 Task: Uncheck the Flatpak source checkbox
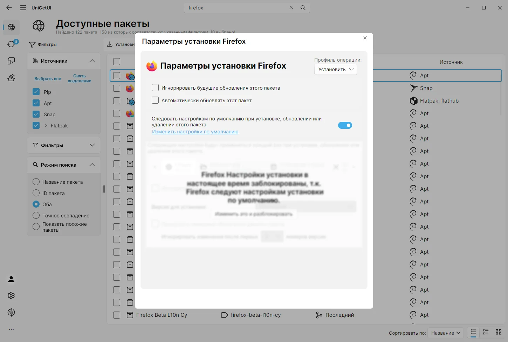pyautogui.click(x=36, y=126)
